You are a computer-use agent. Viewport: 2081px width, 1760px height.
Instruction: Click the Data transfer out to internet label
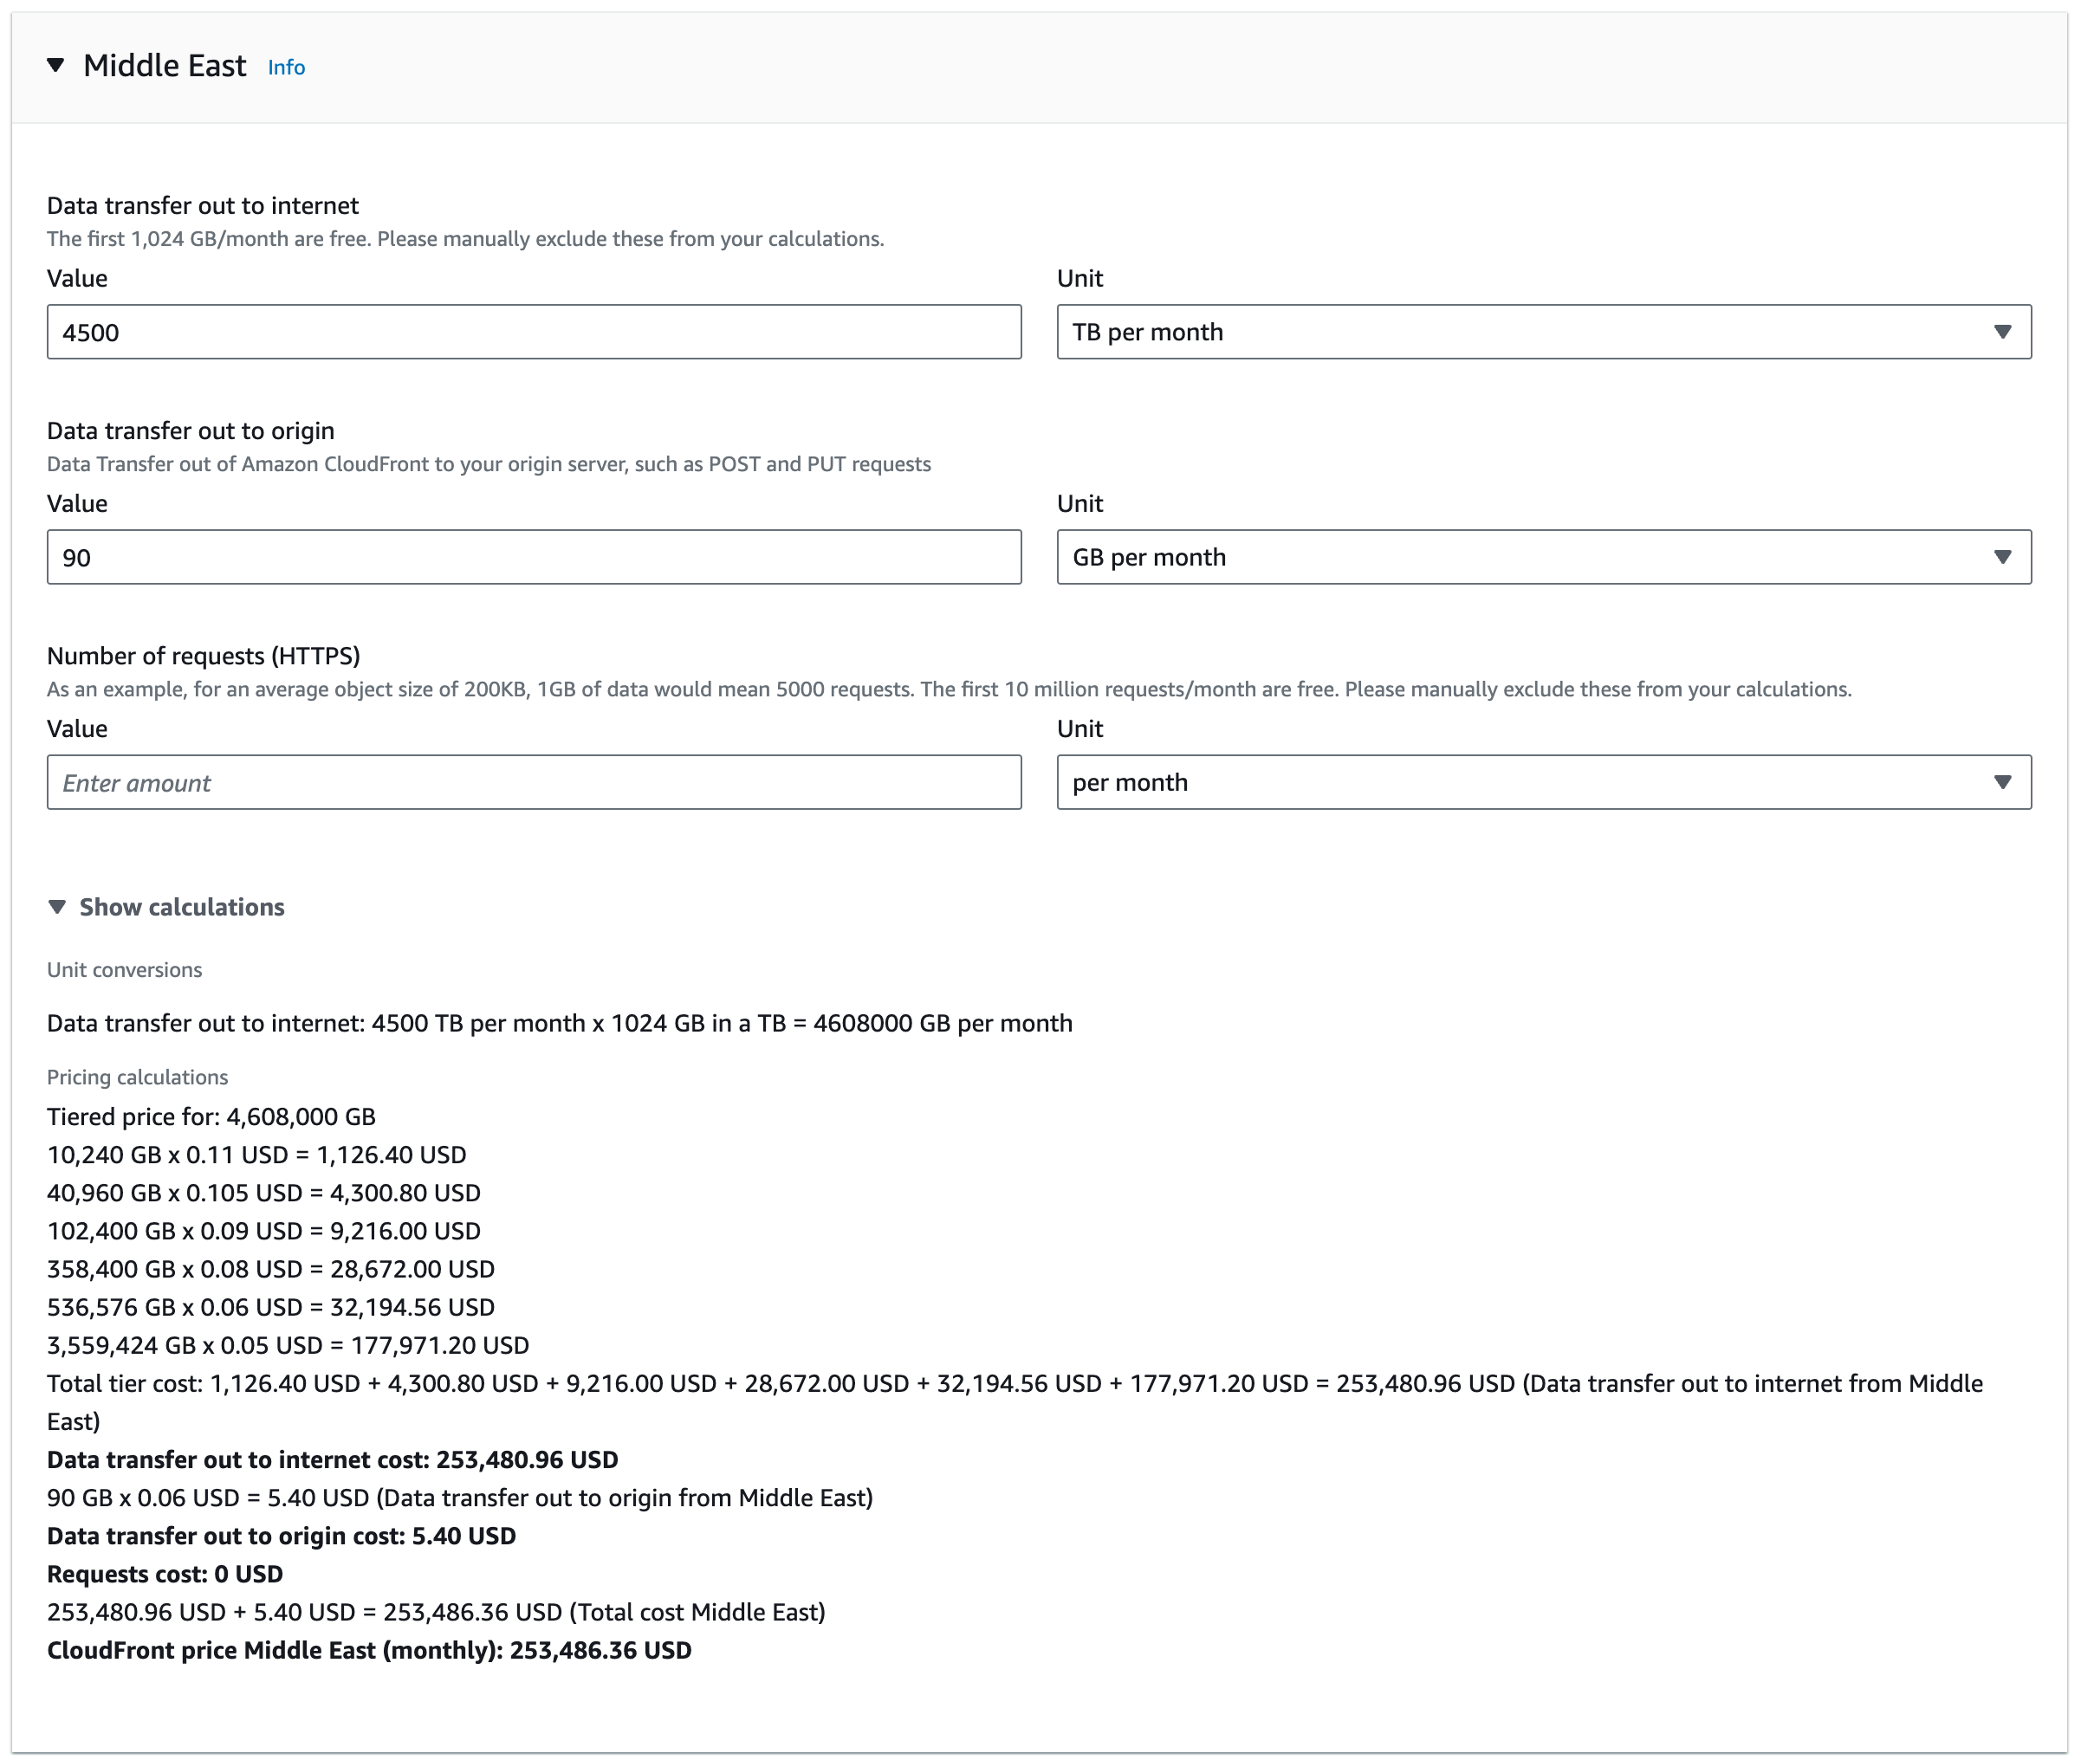203,205
